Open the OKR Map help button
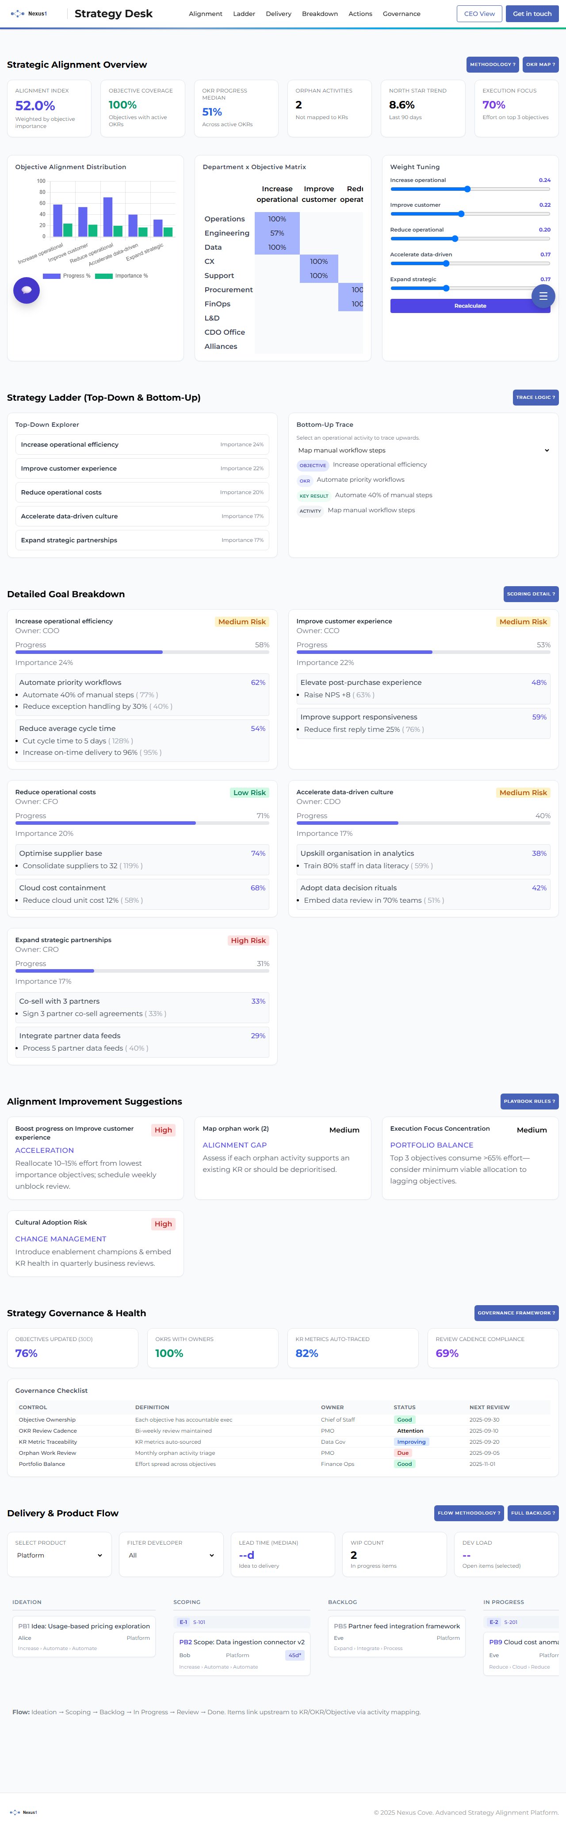Screen dimensions: 566x1832 pyautogui.click(x=540, y=65)
